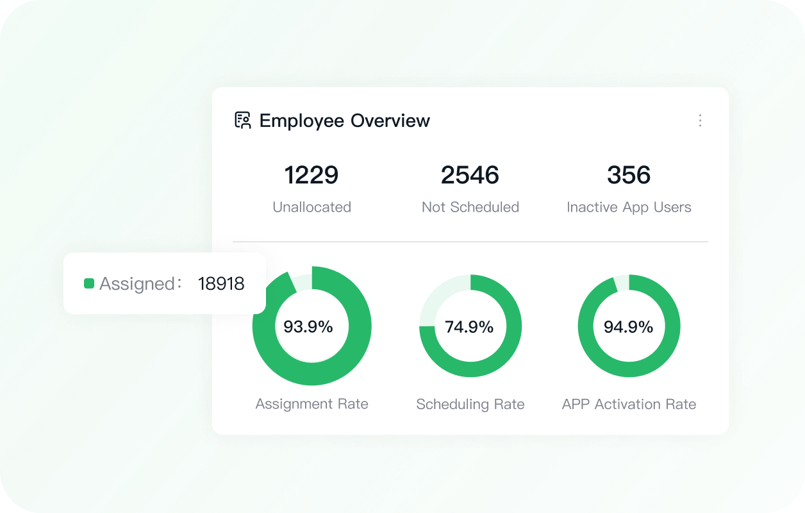The height and width of the screenshot is (513, 805).
Task: Click the Not Scheduled label
Action: [470, 207]
